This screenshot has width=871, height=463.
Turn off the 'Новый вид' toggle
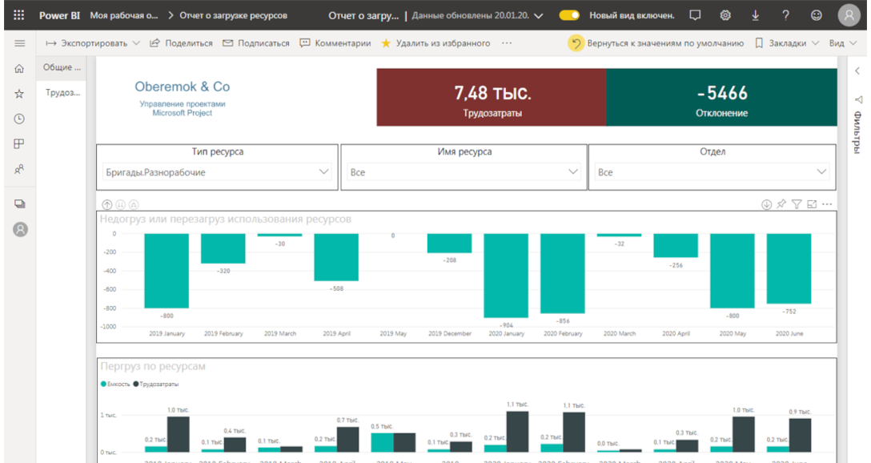click(569, 15)
